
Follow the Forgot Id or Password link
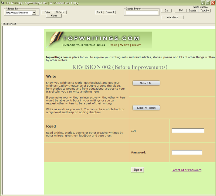tap(186, 170)
